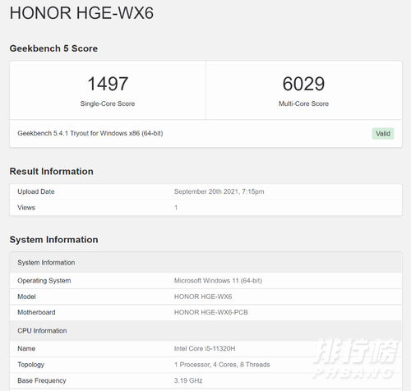Click the Views row label
411x391 pixels.
coord(26,208)
